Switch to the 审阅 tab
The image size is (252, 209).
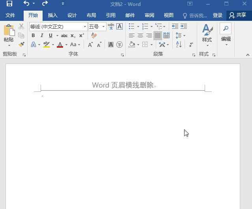(149, 15)
